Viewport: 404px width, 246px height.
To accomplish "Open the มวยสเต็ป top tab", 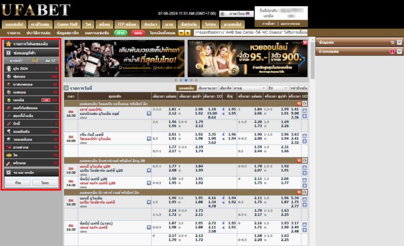I will pos(232,24).
